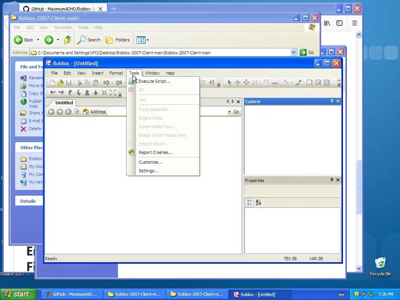The image size is (400, 300).
Task: Click browser Back button in Untitled tab
Action: click(51, 112)
